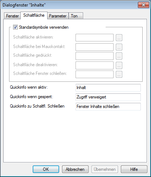Focus the Quickinfo wenn gesperrt field

108,97
